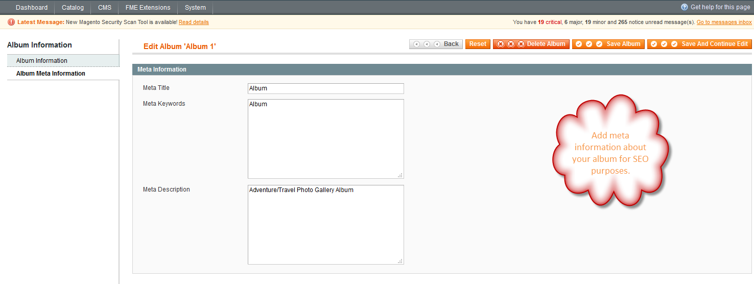754x284 pixels.
Task: Click into the Meta Title field
Action: 325,88
